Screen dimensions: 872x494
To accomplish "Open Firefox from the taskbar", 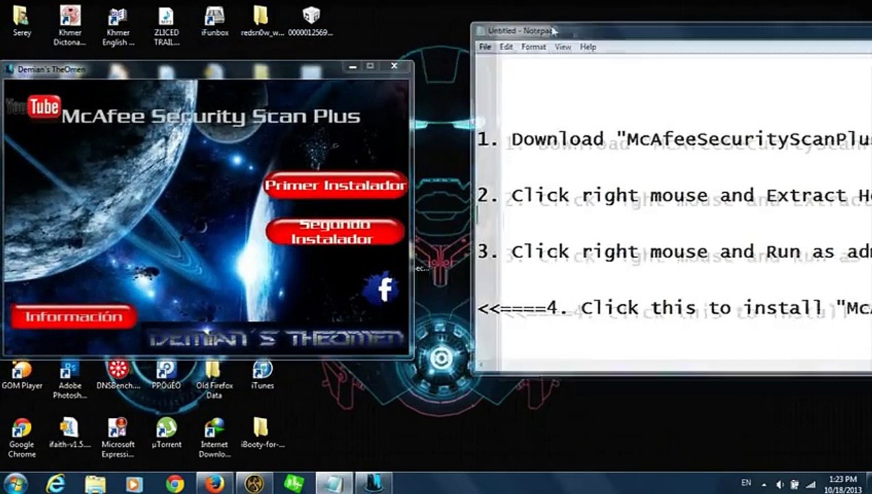I will click(x=214, y=484).
